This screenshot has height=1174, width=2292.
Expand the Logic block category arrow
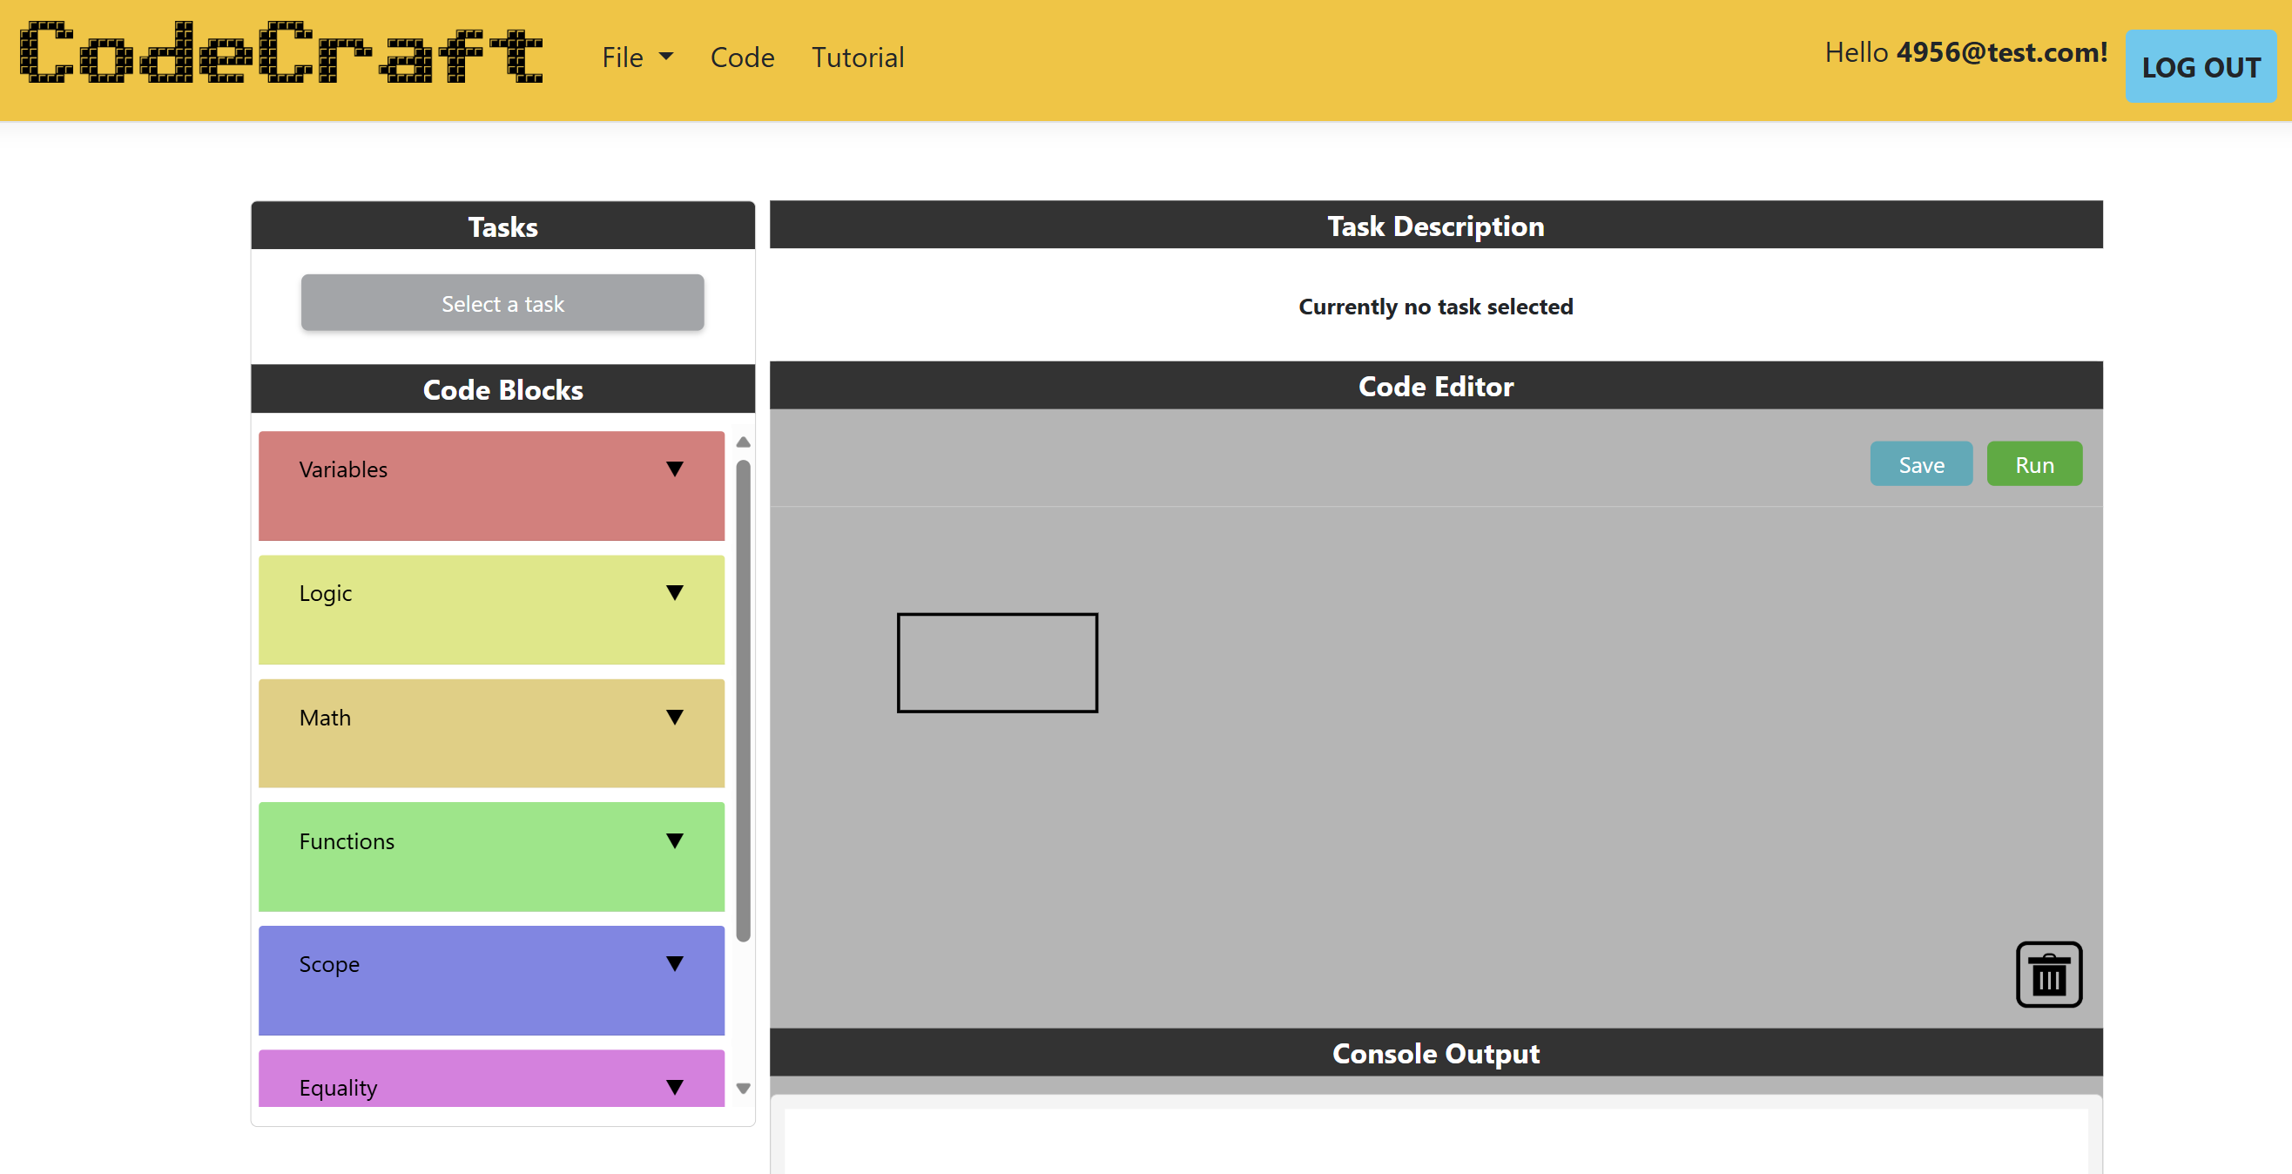[674, 593]
